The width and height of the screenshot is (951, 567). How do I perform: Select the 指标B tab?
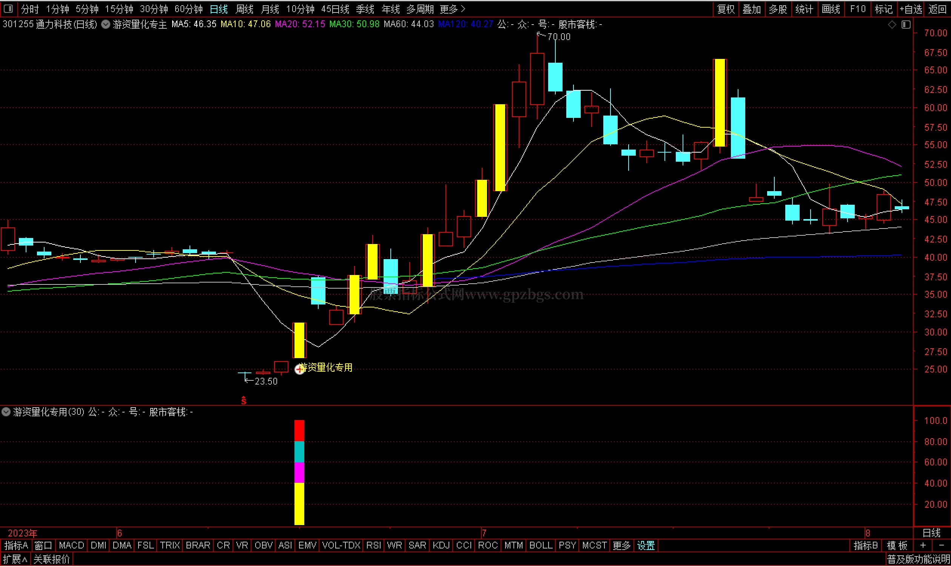tap(865, 546)
